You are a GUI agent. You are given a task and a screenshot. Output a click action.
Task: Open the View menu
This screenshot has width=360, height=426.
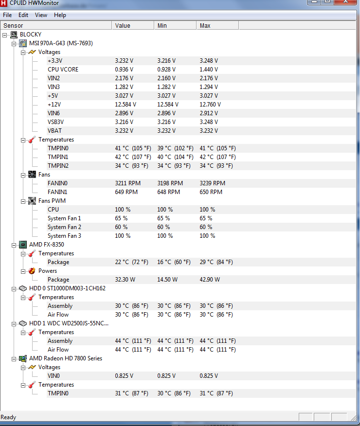(x=41, y=15)
